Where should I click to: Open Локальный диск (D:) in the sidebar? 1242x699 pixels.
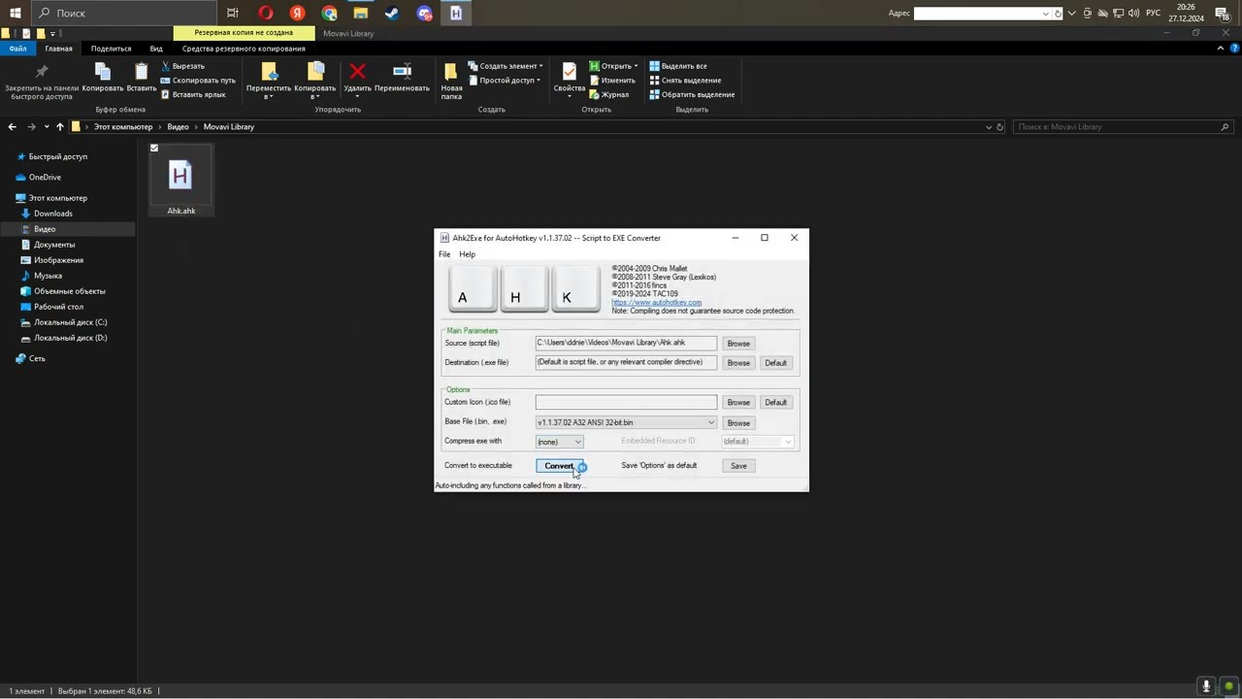point(70,338)
